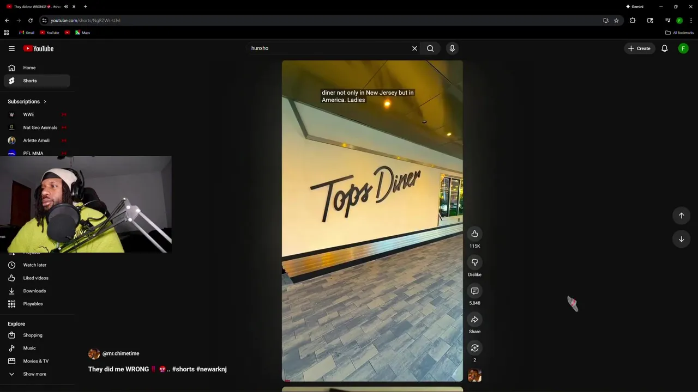This screenshot has height=392, width=698.
Task: Open the sound source thumbnail below Remix
Action: click(x=474, y=376)
